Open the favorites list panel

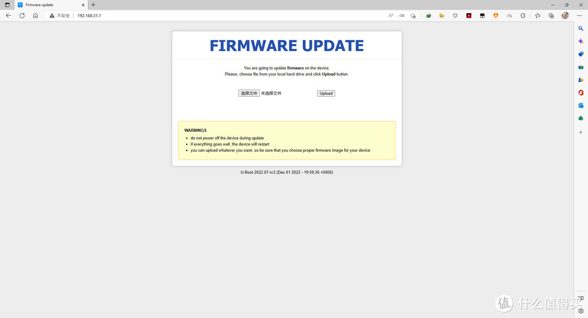point(537,16)
